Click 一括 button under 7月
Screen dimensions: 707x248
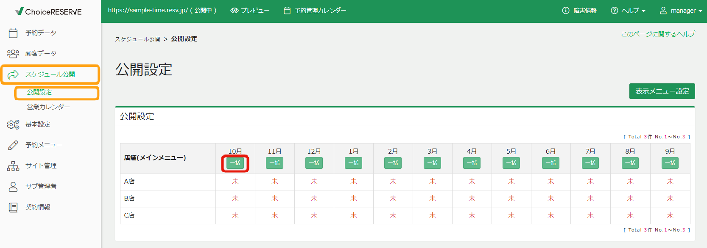point(590,163)
